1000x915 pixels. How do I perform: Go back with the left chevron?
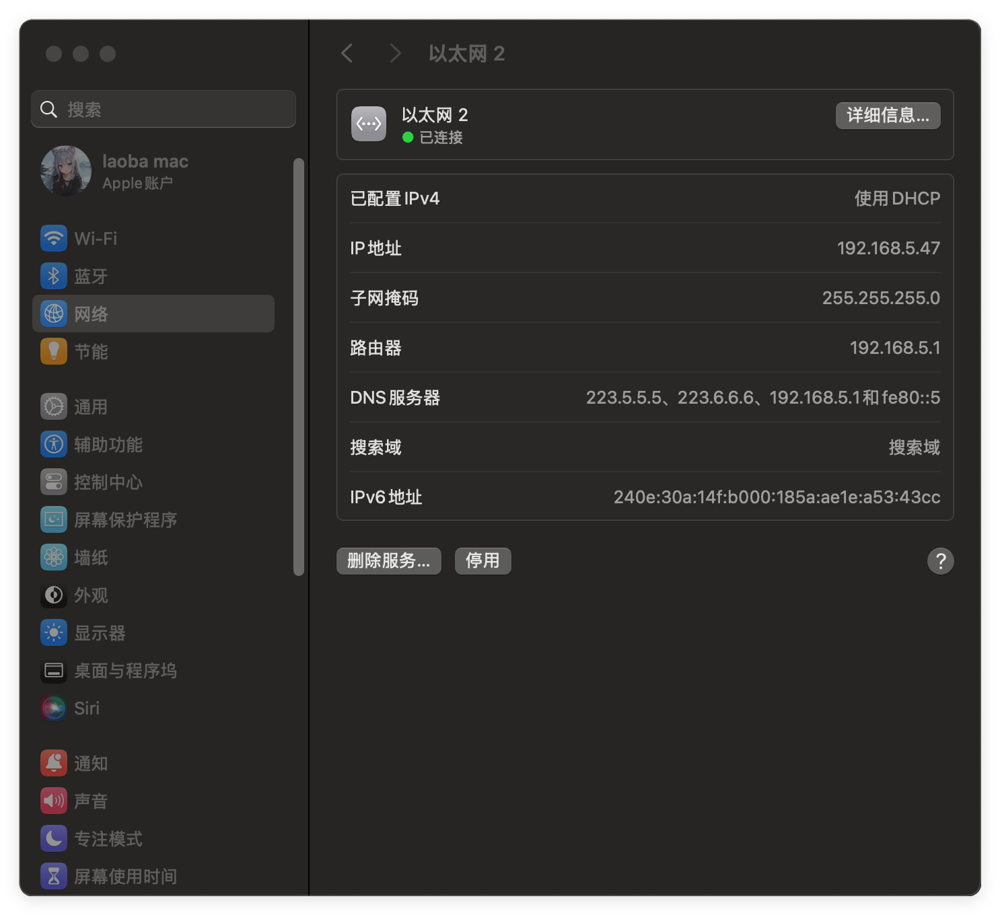coord(347,53)
